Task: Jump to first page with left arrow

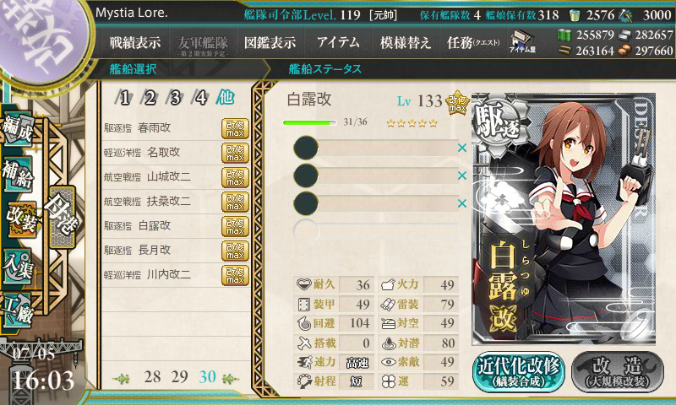Action: (122, 379)
